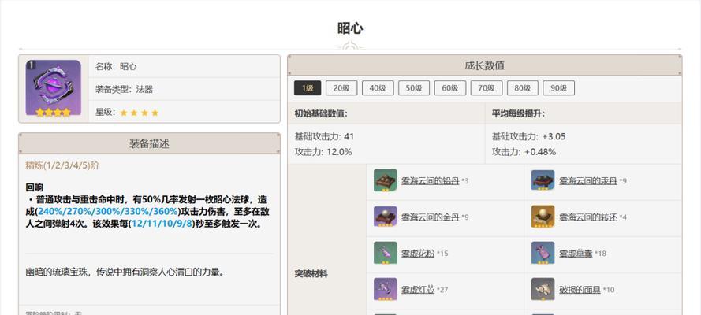This screenshot has width=701, height=315.
Task: Click the 精炼(1/2/3/4/5)阶 text
Action: point(62,165)
